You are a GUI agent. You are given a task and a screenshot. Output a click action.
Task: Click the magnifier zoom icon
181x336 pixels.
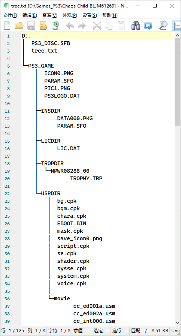(x=163, y=26)
